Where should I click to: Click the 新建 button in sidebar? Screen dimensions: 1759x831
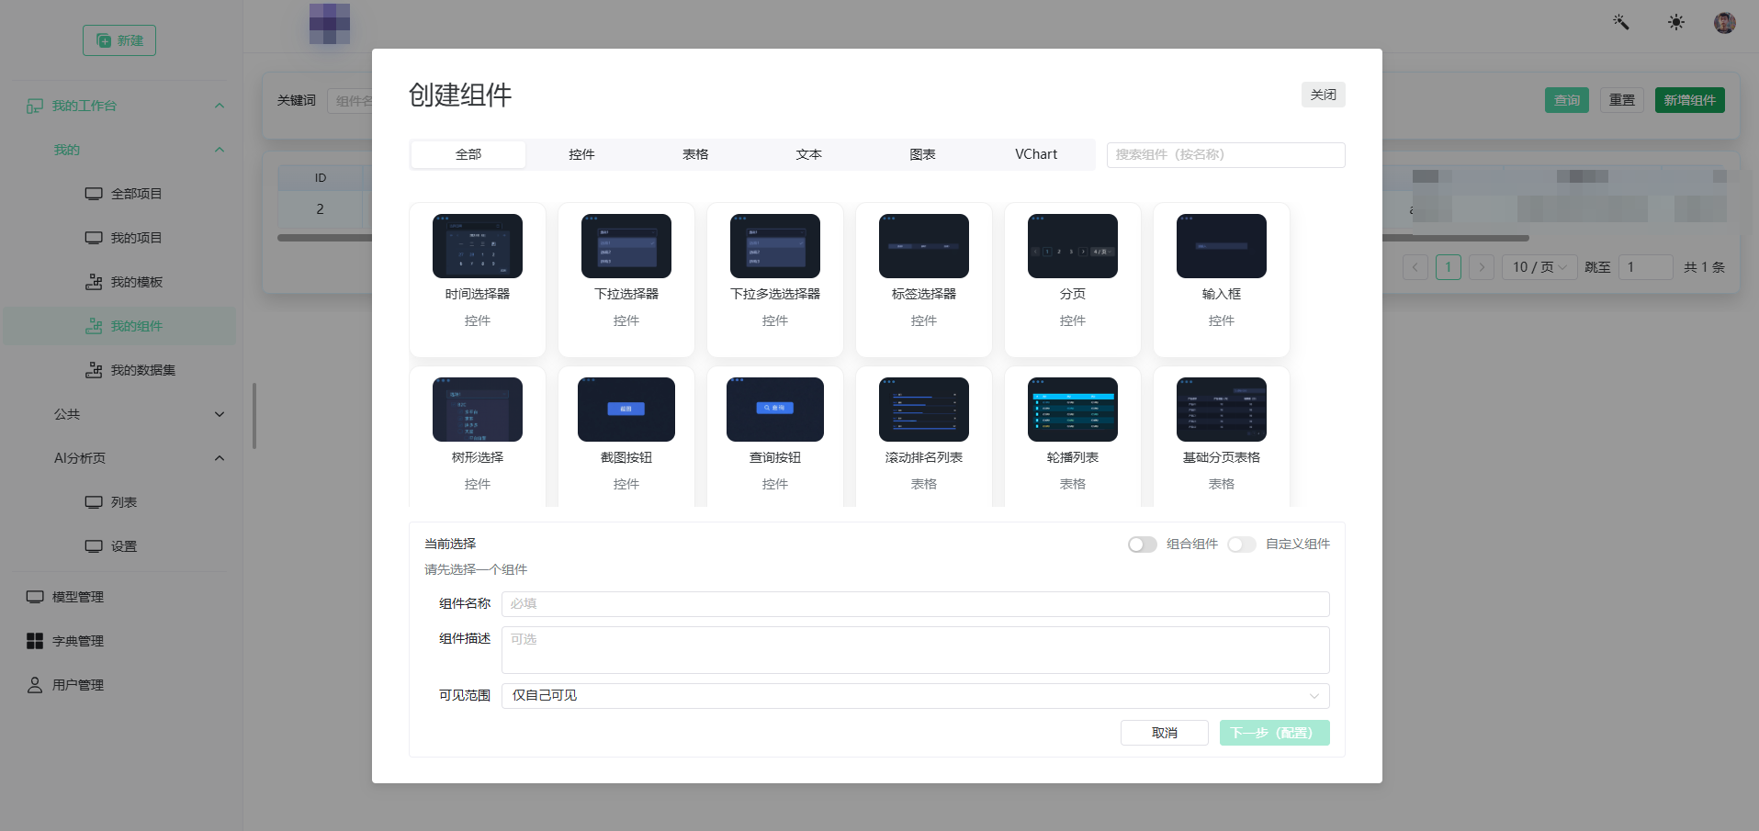[x=119, y=40]
